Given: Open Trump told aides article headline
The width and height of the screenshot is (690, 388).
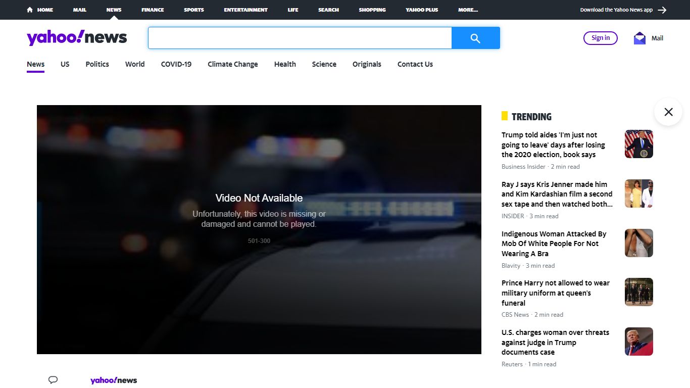Looking at the screenshot, I should pyautogui.click(x=553, y=145).
